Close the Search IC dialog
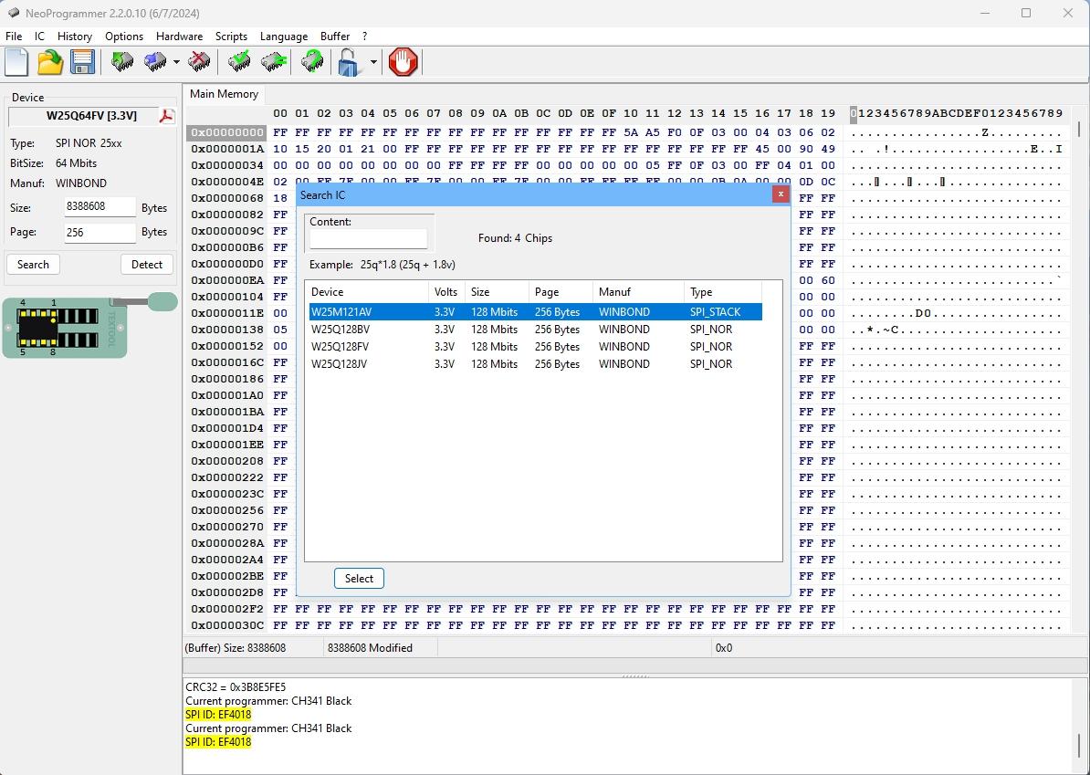Image resolution: width=1090 pixels, height=775 pixels. (x=780, y=194)
